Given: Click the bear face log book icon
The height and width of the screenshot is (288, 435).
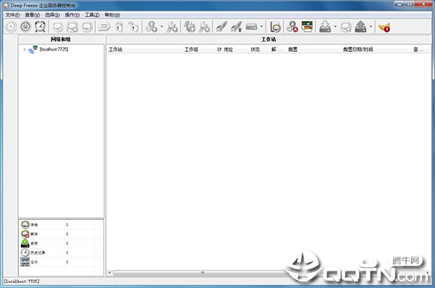Looking at the screenshot, I should coord(275,27).
